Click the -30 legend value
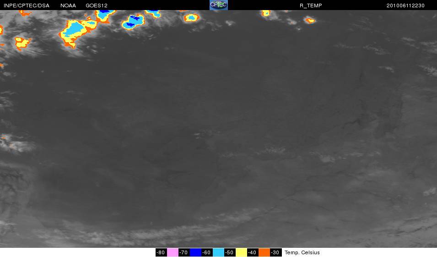Image resolution: width=437 pixels, height=257 pixels. [275, 252]
